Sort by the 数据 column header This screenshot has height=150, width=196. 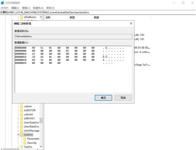(96, 18)
